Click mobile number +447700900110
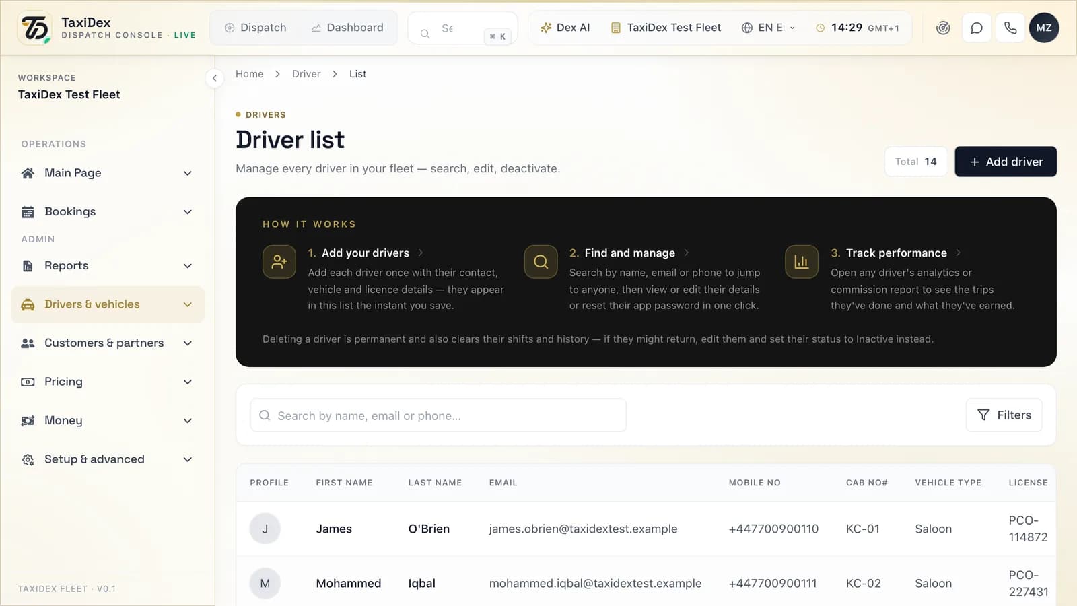 773,529
